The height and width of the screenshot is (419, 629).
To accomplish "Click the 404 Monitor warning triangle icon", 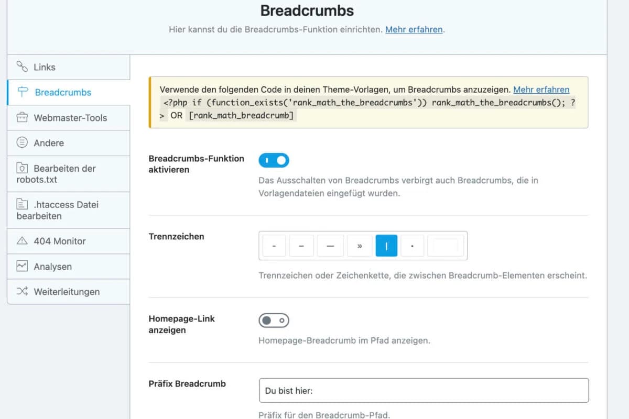I will (22, 241).
